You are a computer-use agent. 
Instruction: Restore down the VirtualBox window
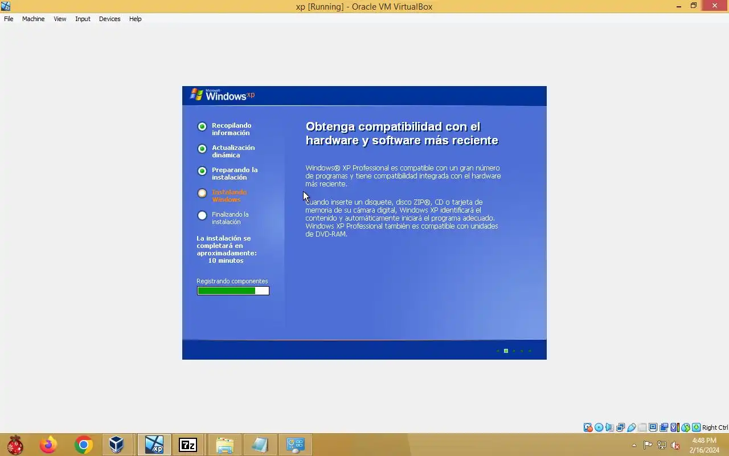694,6
